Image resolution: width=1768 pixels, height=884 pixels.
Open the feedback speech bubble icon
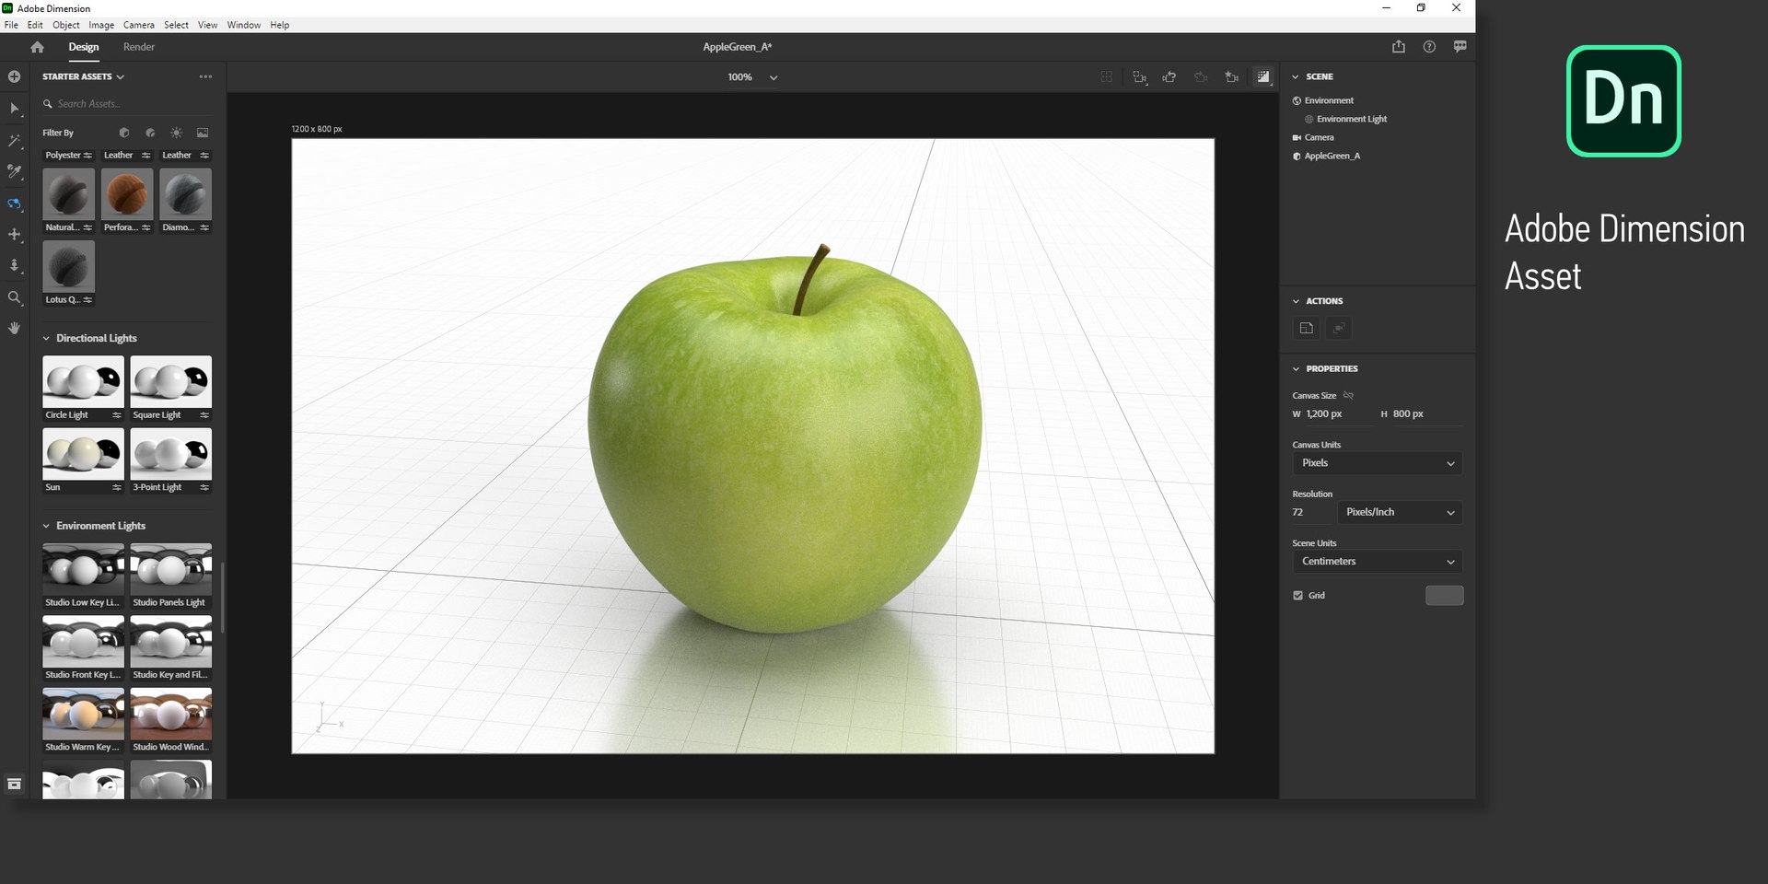click(1460, 47)
